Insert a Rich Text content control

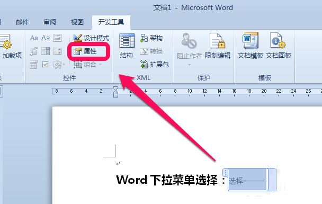34,38
